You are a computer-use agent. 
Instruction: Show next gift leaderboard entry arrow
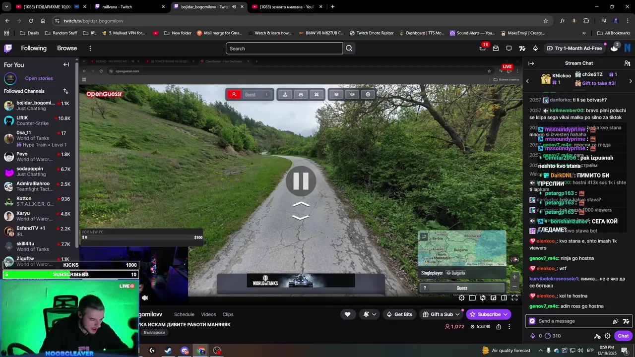click(x=631, y=81)
